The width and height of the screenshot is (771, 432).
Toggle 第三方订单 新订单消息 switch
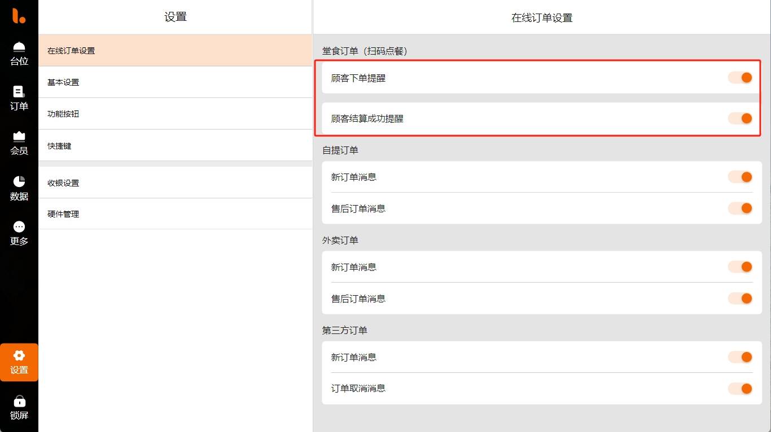pyautogui.click(x=741, y=357)
